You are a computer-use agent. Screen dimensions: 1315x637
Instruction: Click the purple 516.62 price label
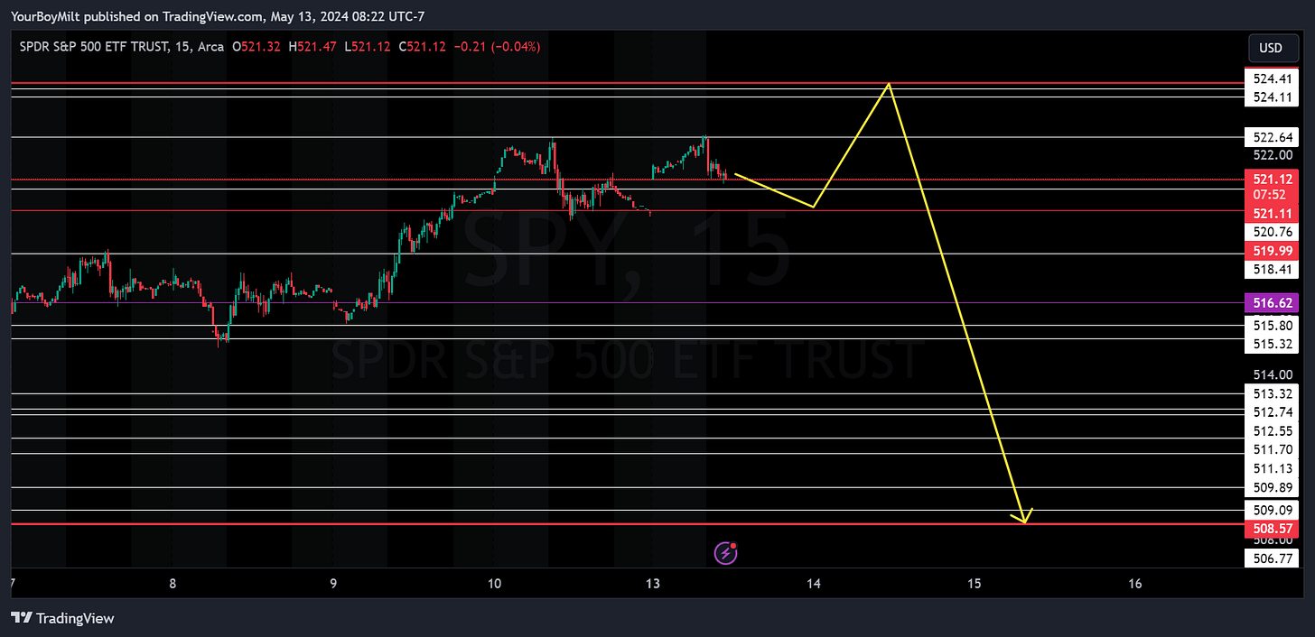[1272, 303]
